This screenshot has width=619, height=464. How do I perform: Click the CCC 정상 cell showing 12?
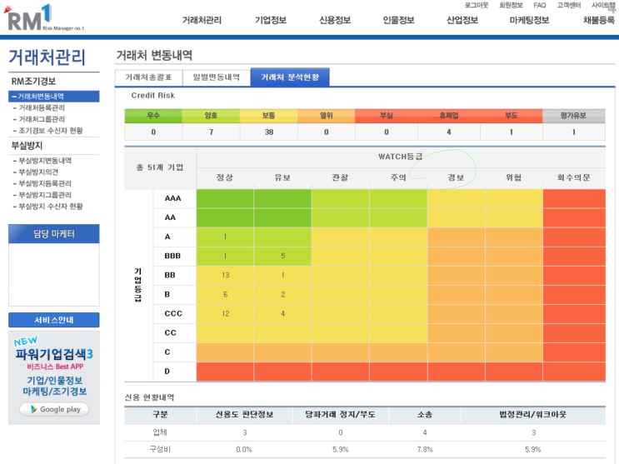[225, 313]
